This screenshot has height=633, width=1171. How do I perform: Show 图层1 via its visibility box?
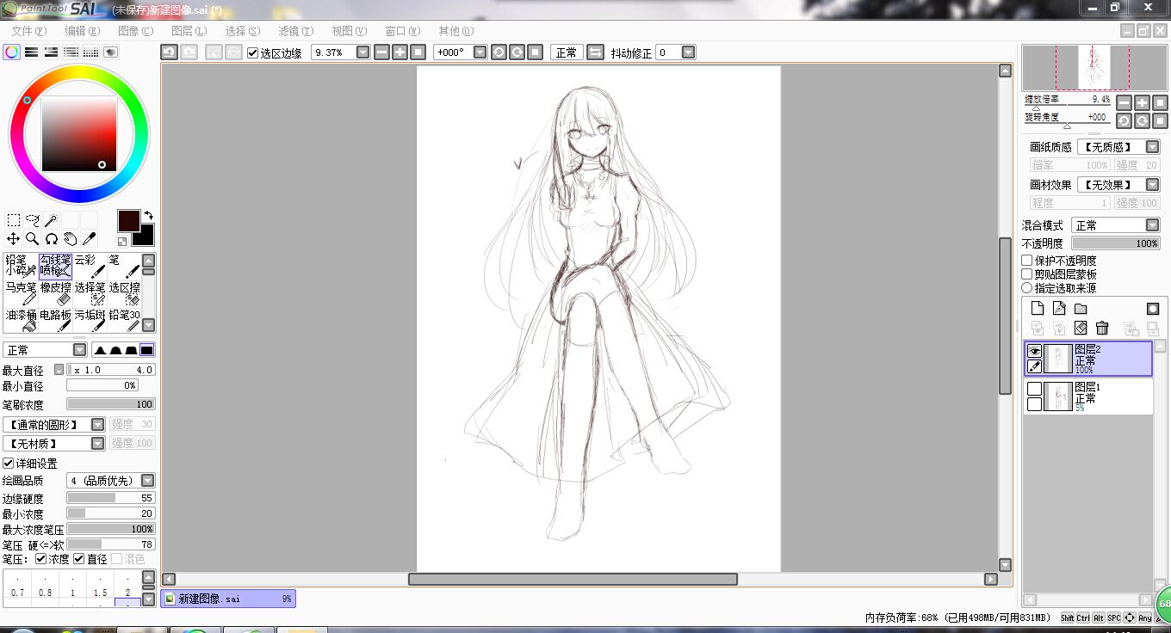pos(1034,390)
